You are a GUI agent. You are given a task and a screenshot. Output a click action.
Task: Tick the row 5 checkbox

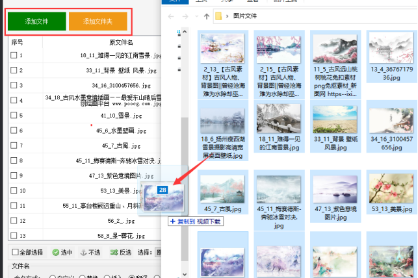(14, 116)
